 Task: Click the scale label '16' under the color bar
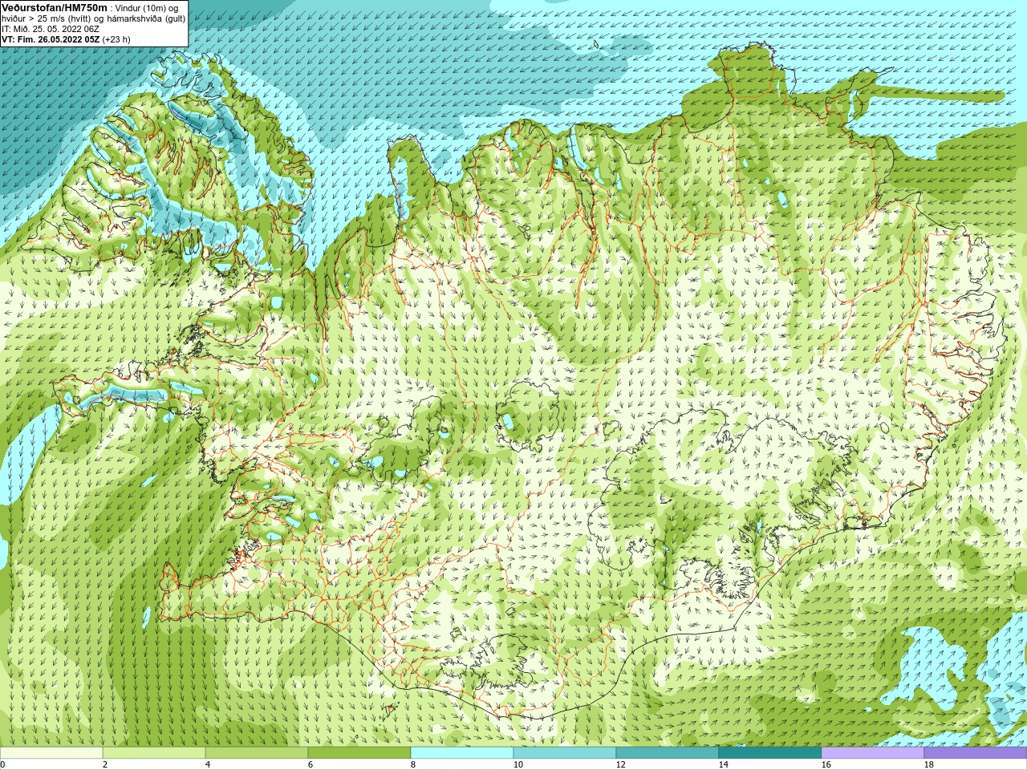pos(826,764)
